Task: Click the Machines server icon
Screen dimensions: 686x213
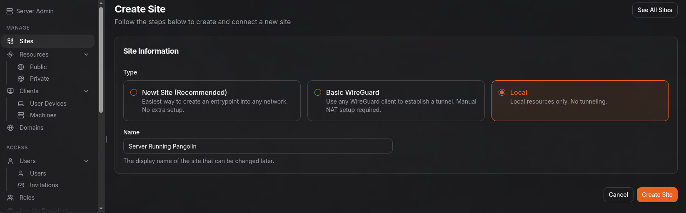Action: [21, 115]
